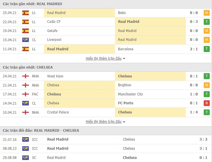Click the England flag on the 24.04.21 row
Image resolution: width=212 pixels, height=162 pixels.
25,76
